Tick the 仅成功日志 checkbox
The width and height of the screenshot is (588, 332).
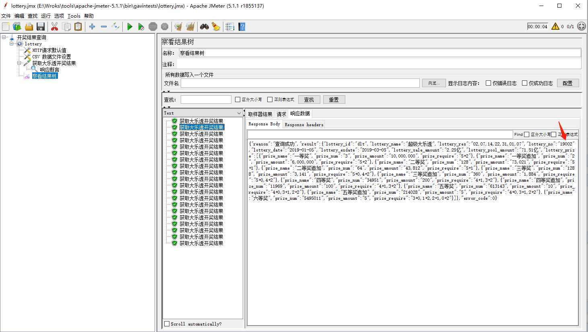pos(524,83)
